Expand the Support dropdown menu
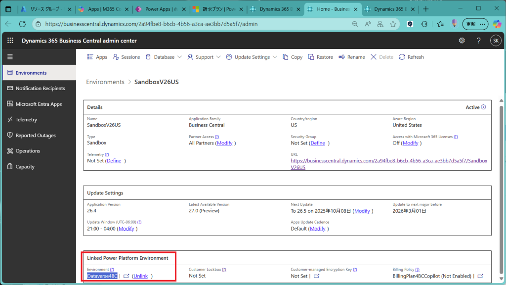Viewport: 506px width, 285px height. coord(204,57)
